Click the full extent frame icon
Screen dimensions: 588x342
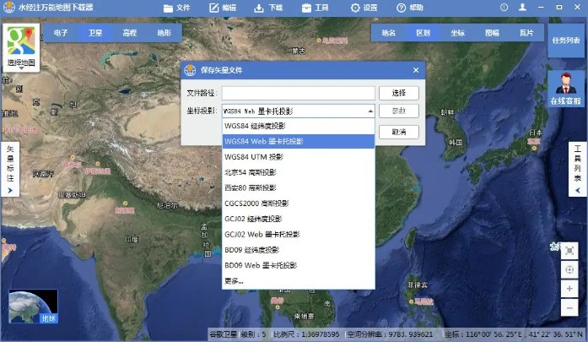pos(570,252)
